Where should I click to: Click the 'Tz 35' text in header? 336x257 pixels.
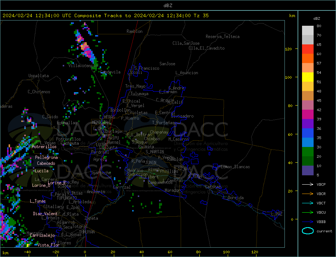coord(201,16)
